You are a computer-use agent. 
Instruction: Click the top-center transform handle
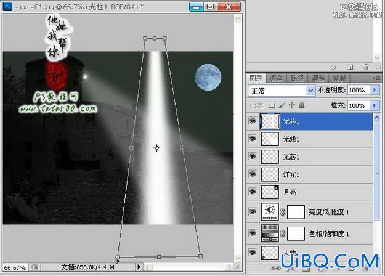(x=155, y=38)
